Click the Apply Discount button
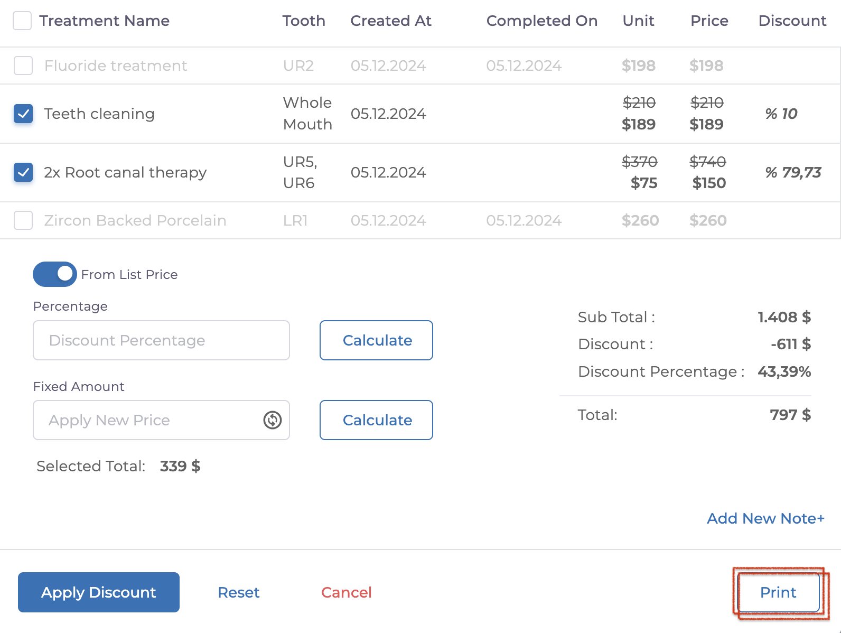 tap(99, 592)
